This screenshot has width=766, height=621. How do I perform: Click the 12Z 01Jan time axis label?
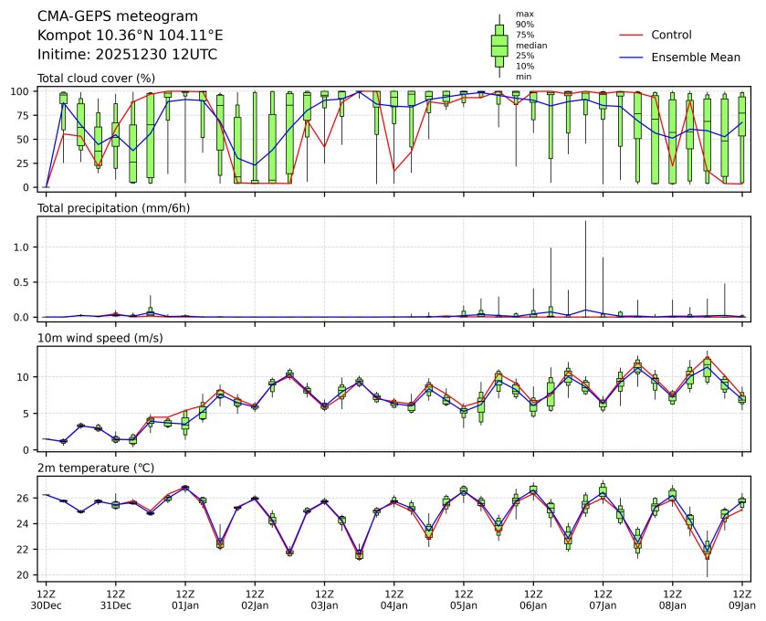[x=185, y=599]
